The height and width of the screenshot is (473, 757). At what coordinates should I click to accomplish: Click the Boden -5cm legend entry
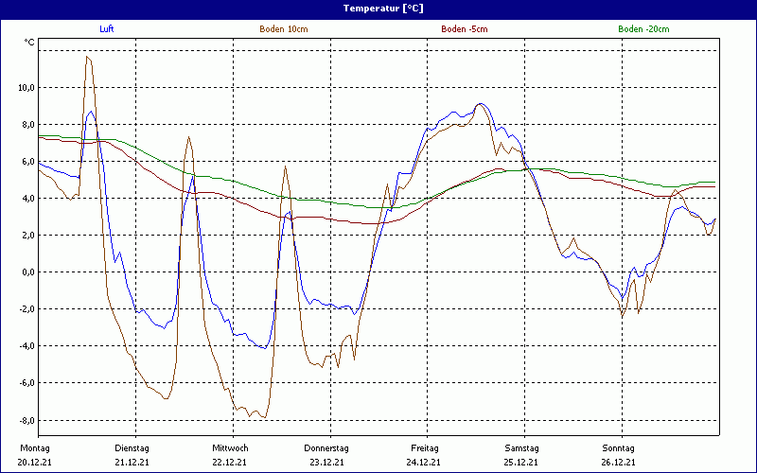click(x=465, y=29)
